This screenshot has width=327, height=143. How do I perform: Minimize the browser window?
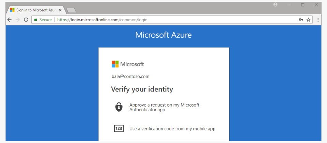click(x=289, y=5)
